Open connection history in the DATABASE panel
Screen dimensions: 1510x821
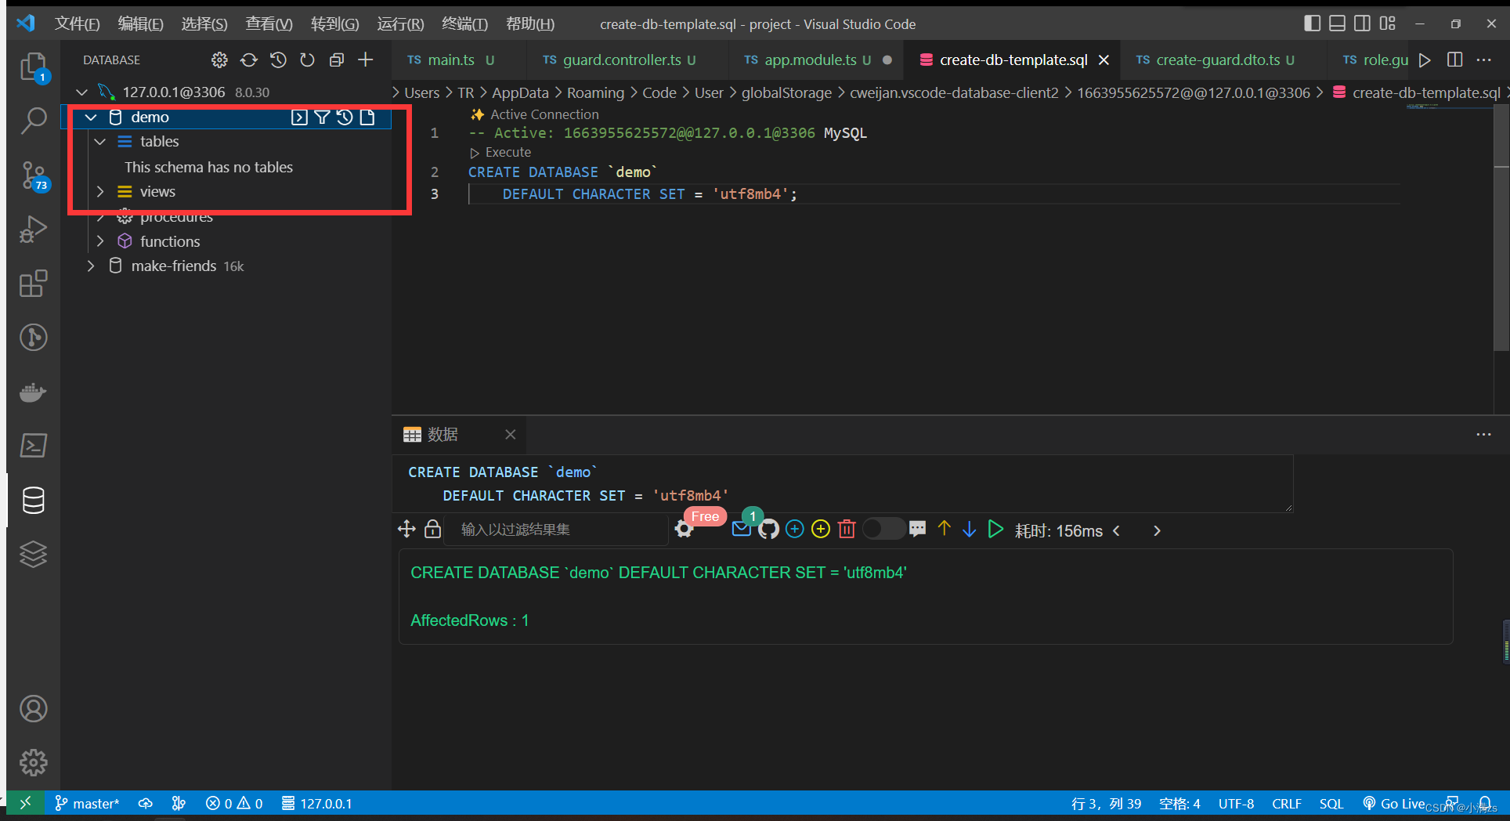[x=278, y=60]
